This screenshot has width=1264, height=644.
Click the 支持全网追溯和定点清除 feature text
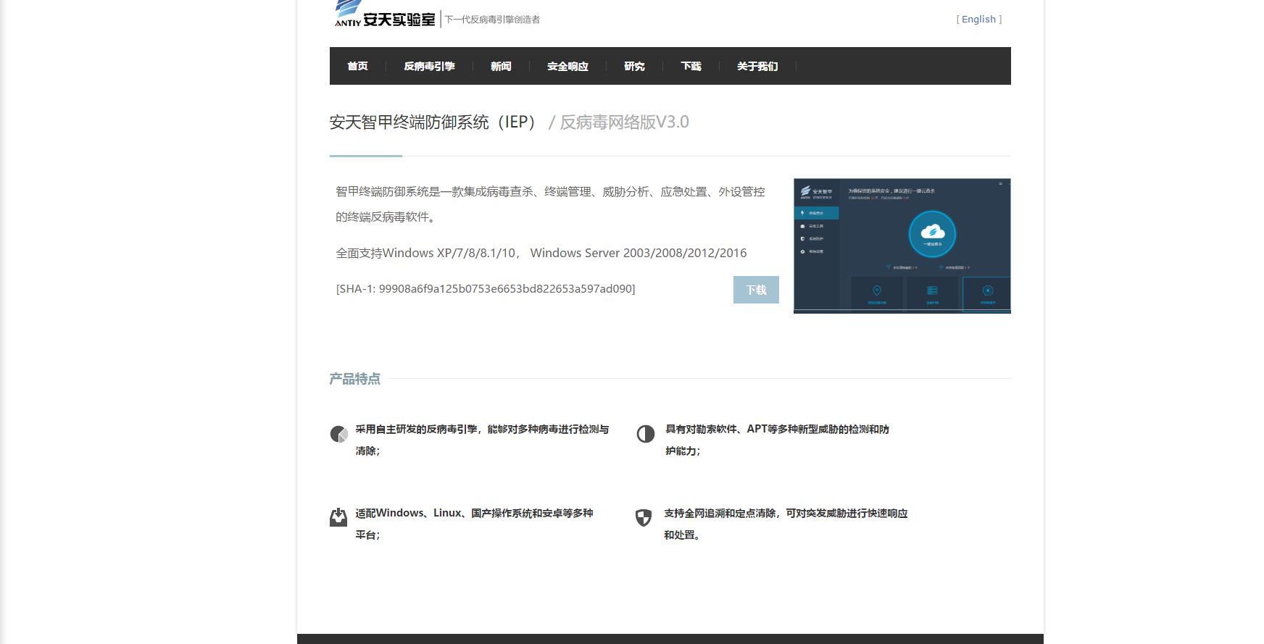point(786,524)
